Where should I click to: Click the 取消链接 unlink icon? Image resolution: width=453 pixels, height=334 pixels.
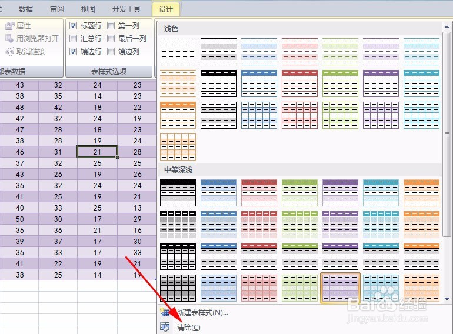(x=9, y=52)
